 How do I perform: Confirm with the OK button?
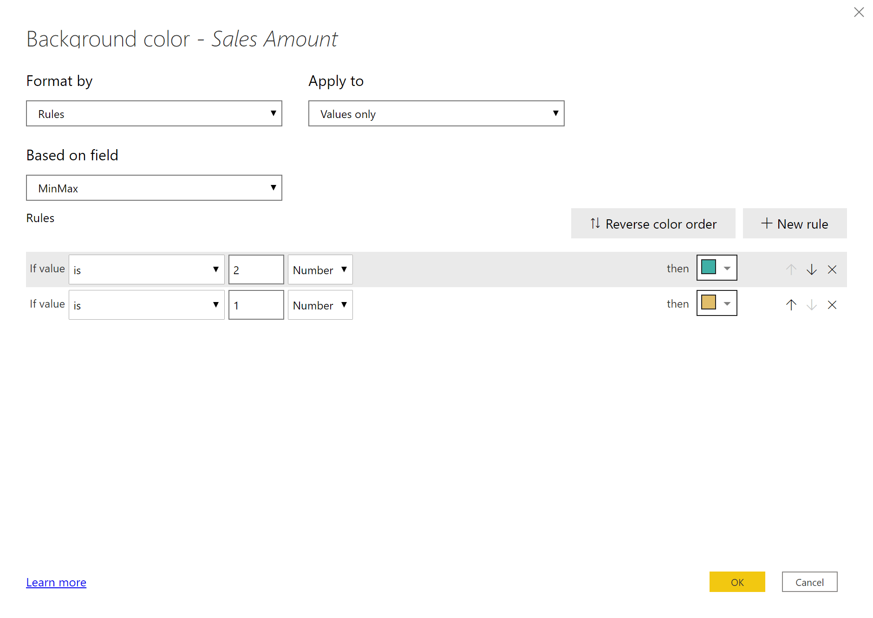pos(737,582)
